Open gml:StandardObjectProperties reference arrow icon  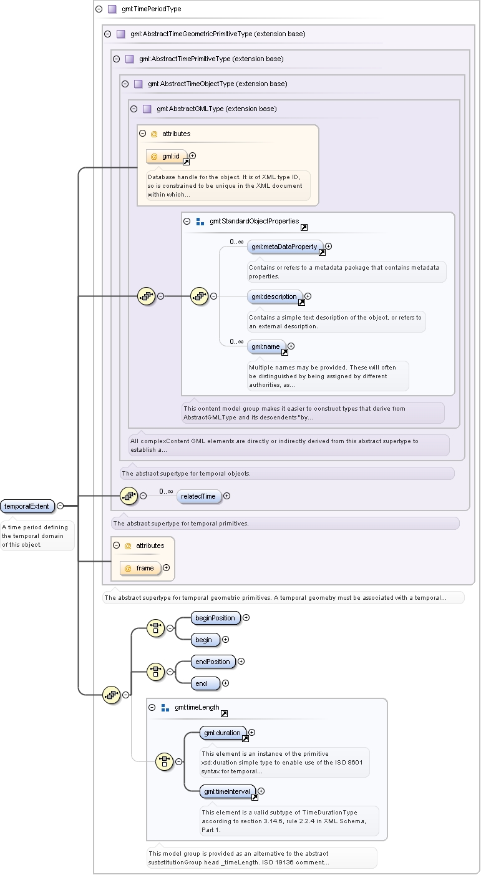pyautogui.click(x=304, y=227)
